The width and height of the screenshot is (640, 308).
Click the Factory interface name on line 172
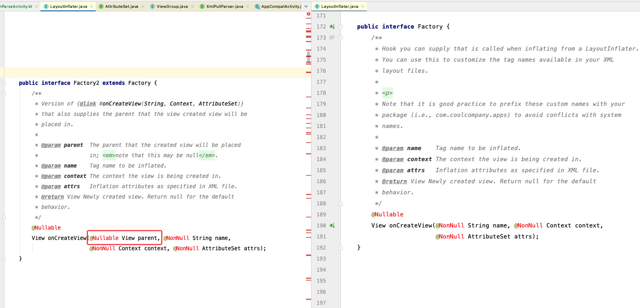(430, 27)
